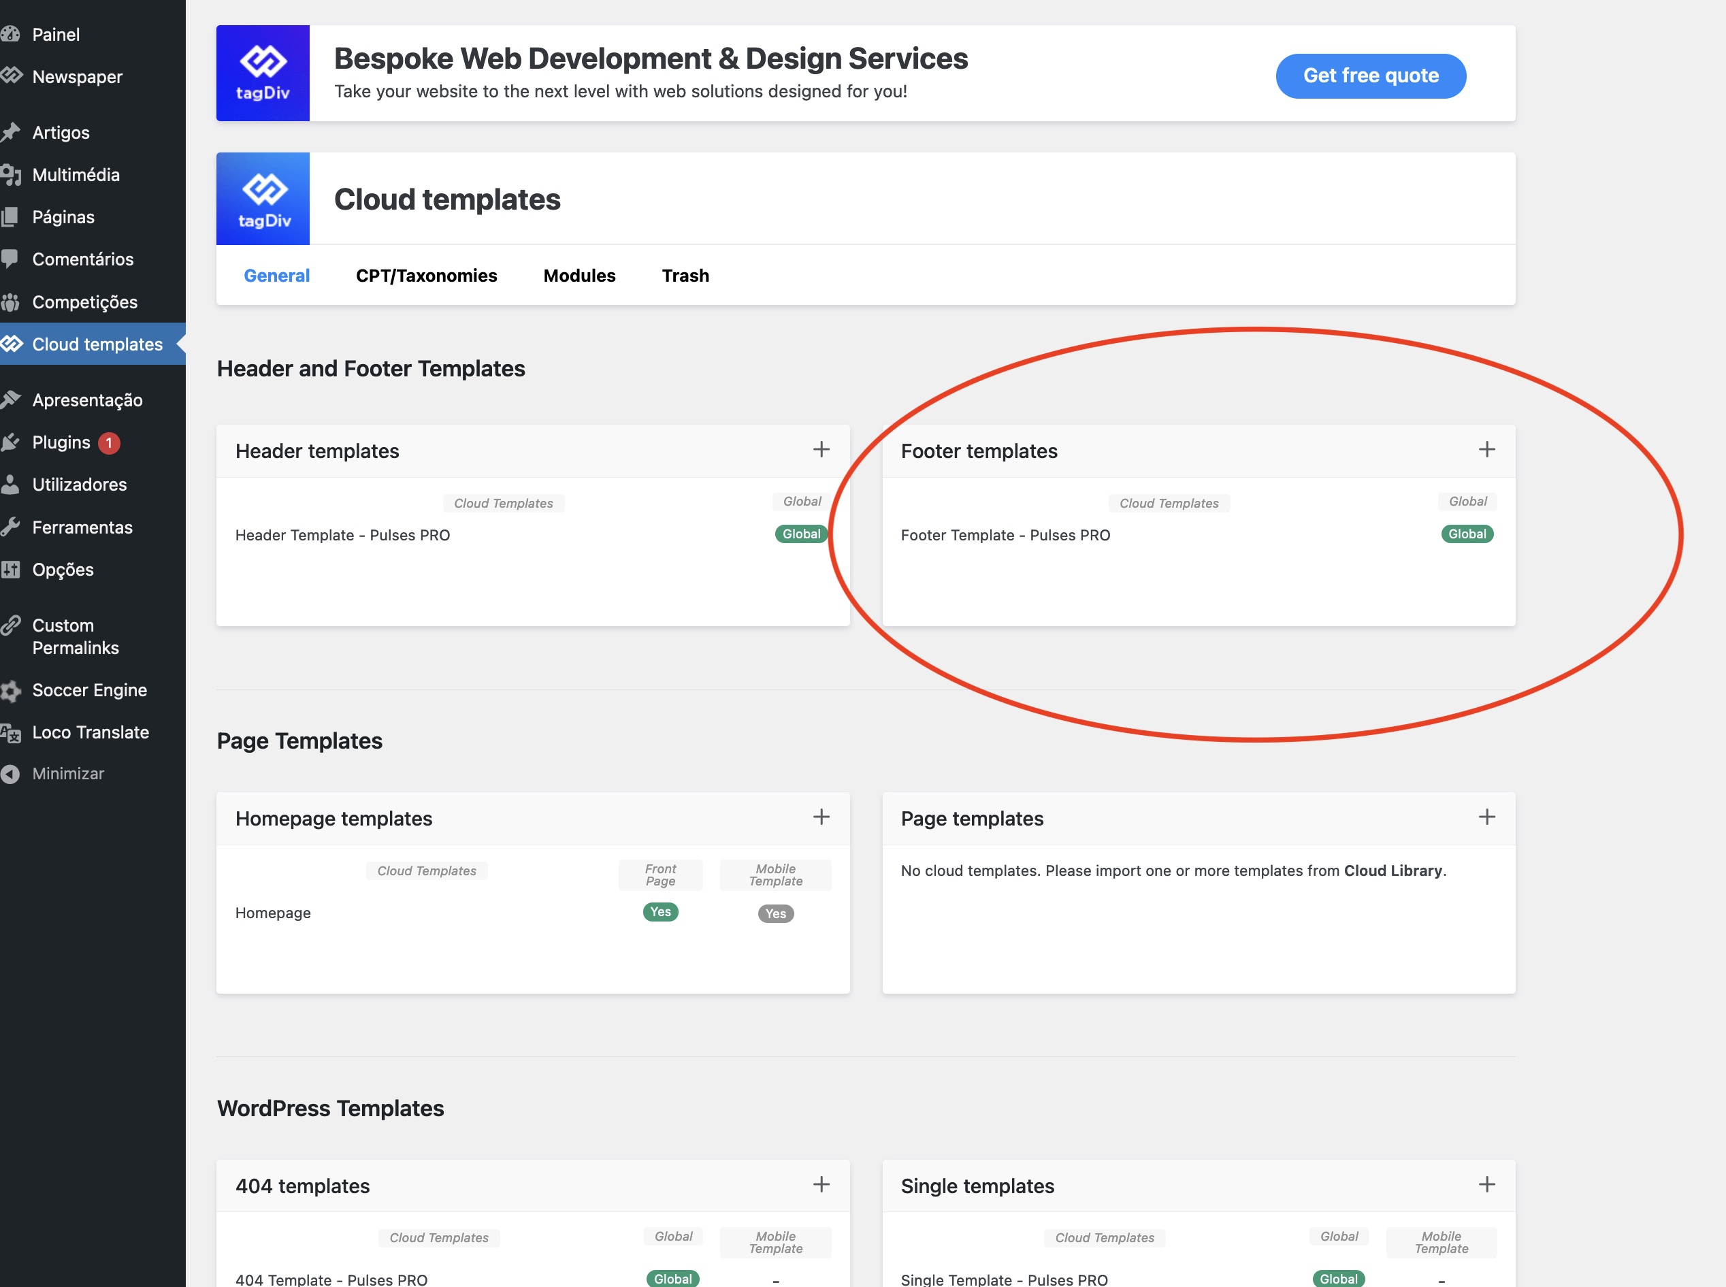Click the Ferramentas wrench icon
This screenshot has width=1726, height=1287.
(10, 527)
